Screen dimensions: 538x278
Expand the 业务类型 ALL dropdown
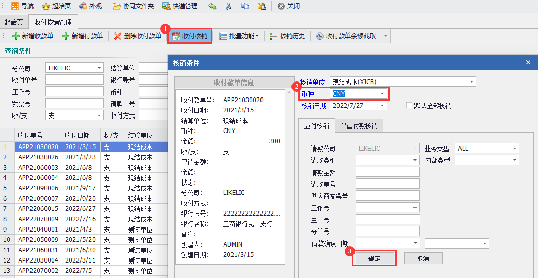point(515,149)
